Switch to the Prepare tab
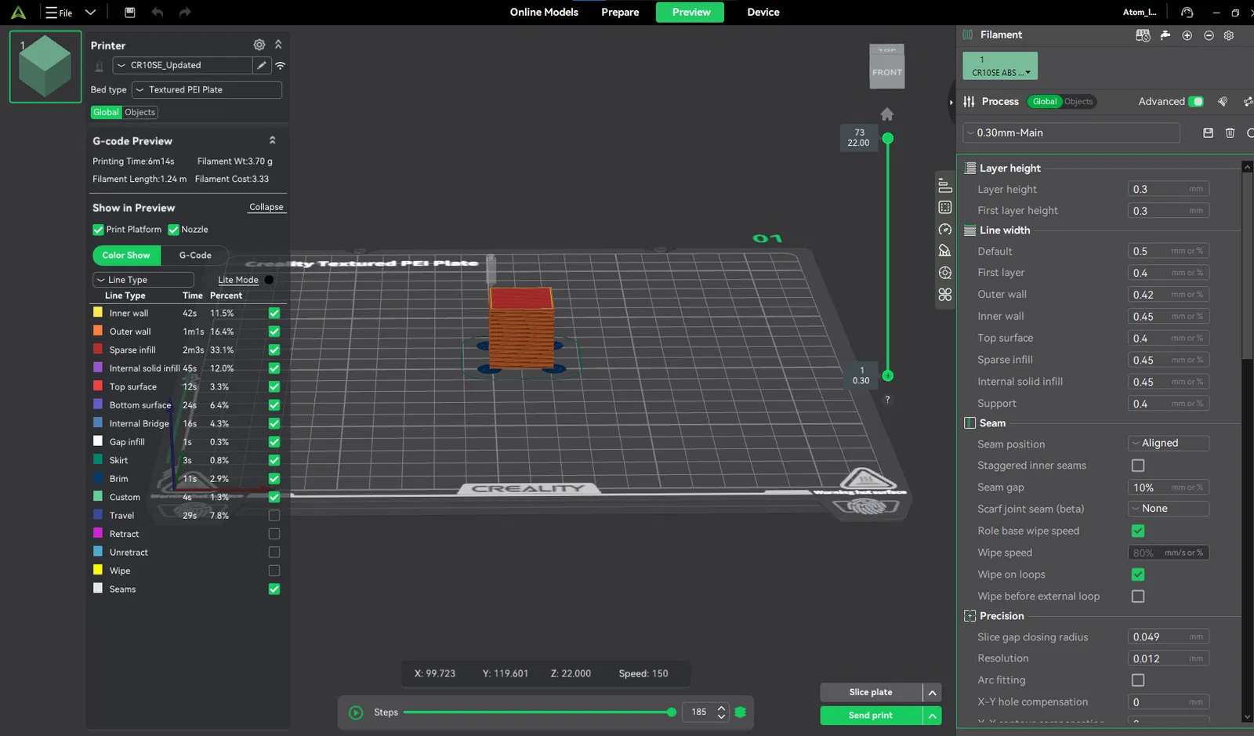1254x736 pixels. pos(620,13)
